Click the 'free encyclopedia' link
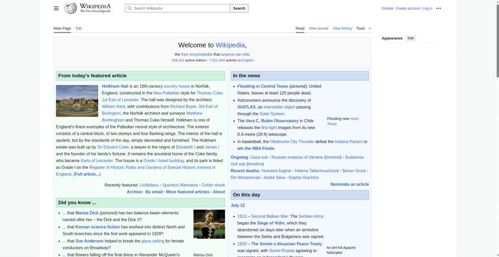The height and width of the screenshot is (257, 499). pyautogui.click(x=196, y=54)
